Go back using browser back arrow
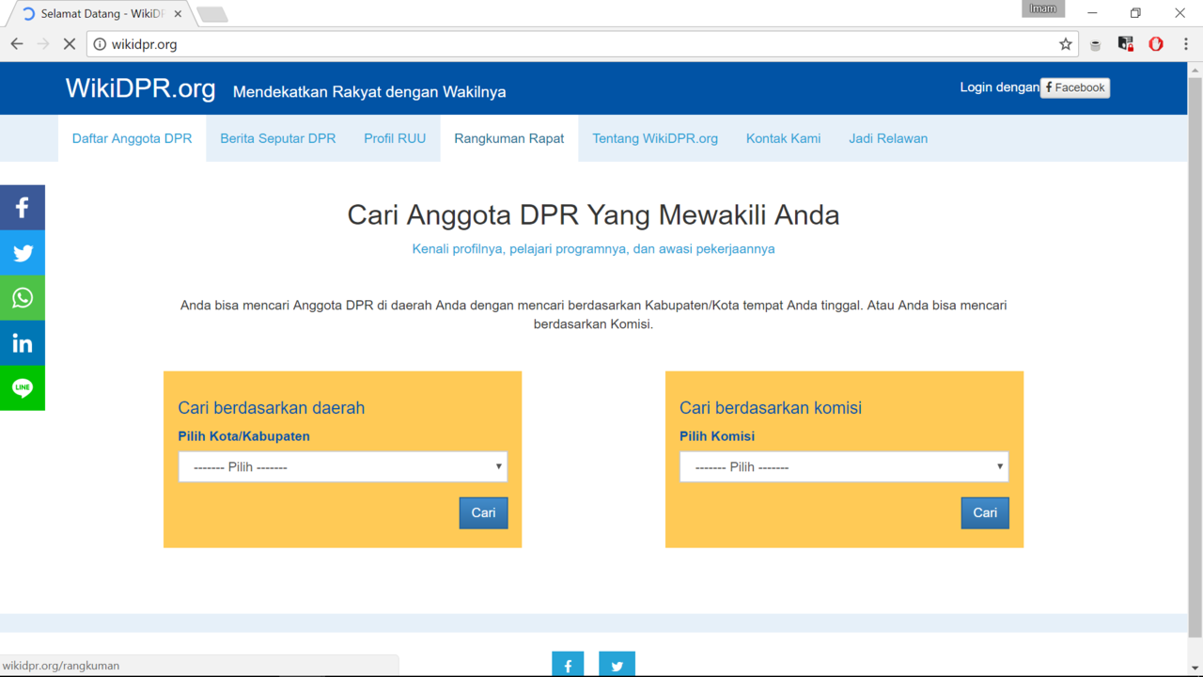 tap(17, 44)
